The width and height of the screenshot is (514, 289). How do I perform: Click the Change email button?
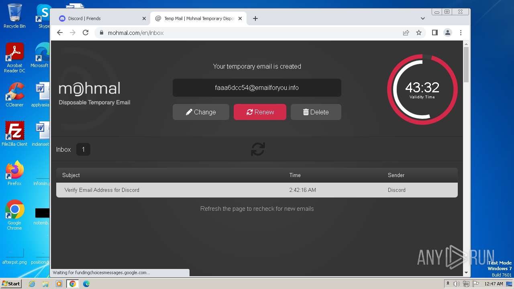tap(201, 112)
